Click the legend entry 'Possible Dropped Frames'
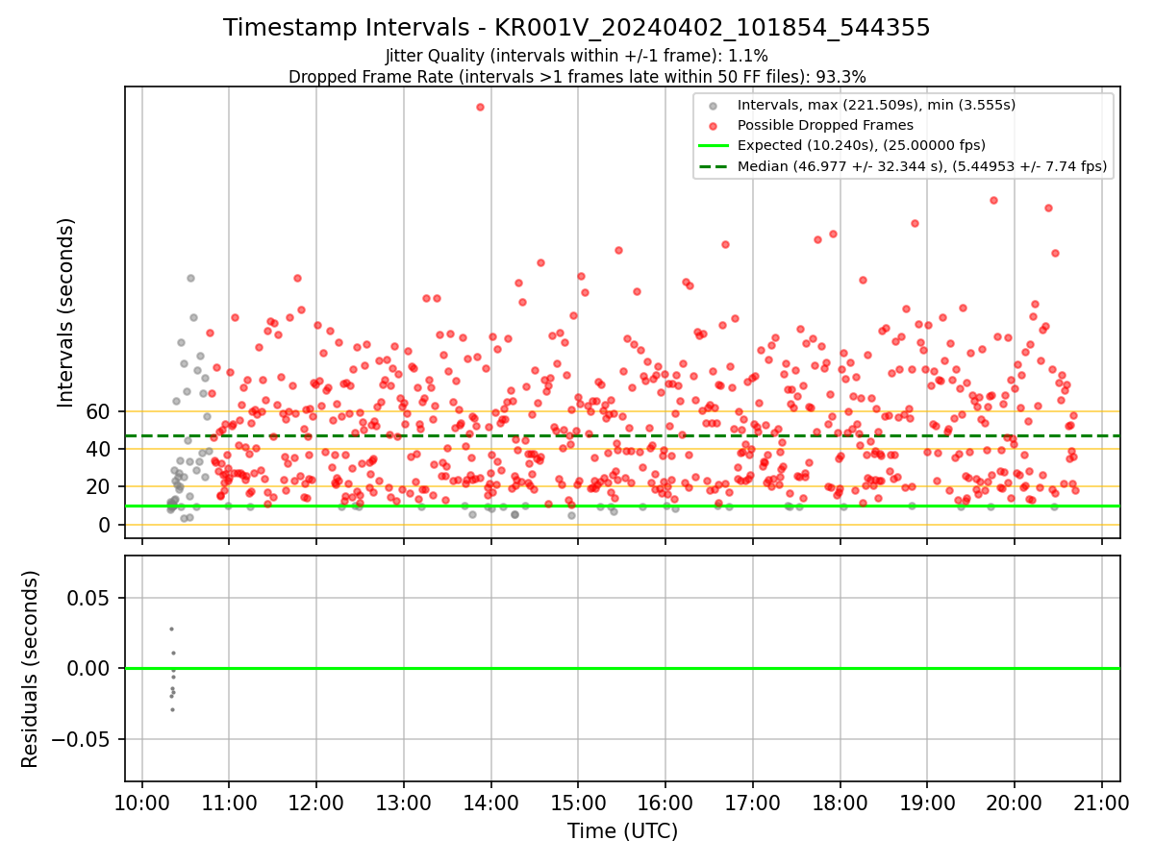 [x=825, y=125]
